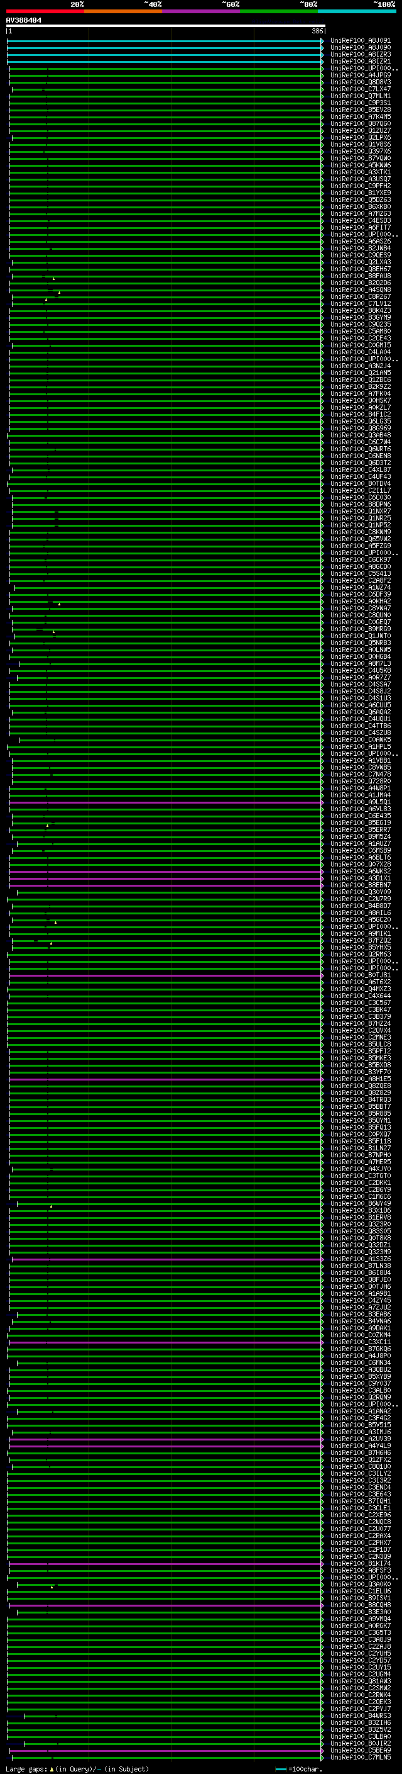Open hit UniRef100_A1VBB1
The image size is (402, 1774).
point(360,761)
